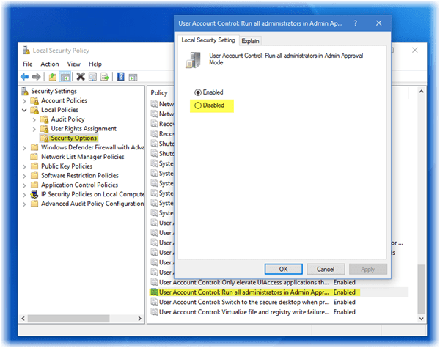
Task: Expand the Audit Policy node
Action: [x=34, y=120]
